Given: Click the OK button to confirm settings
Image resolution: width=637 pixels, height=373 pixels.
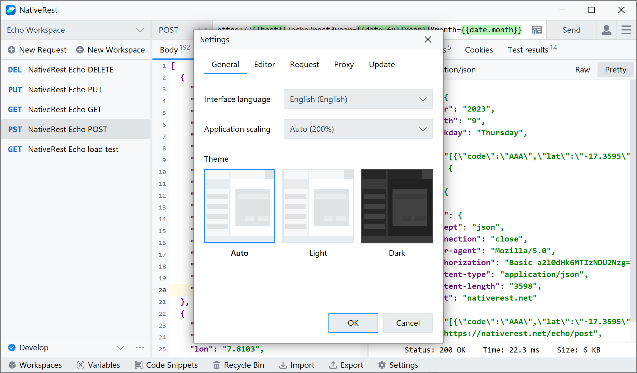Looking at the screenshot, I should point(353,323).
